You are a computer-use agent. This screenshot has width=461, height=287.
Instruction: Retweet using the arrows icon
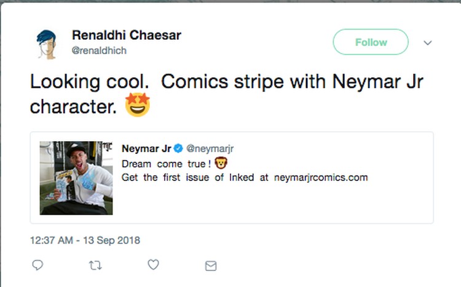point(95,266)
